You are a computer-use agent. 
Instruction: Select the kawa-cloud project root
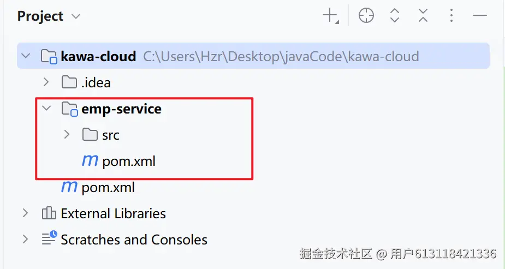pyautogui.click(x=98, y=56)
